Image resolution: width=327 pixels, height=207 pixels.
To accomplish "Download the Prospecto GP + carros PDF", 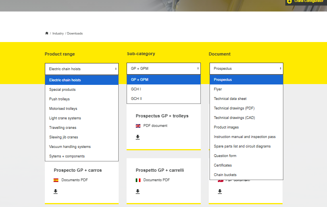I will coord(56,192).
